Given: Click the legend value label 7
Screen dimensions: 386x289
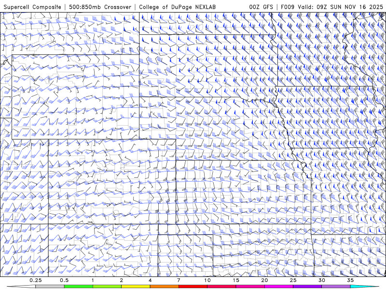Looking at the screenshot, I should [179, 280].
